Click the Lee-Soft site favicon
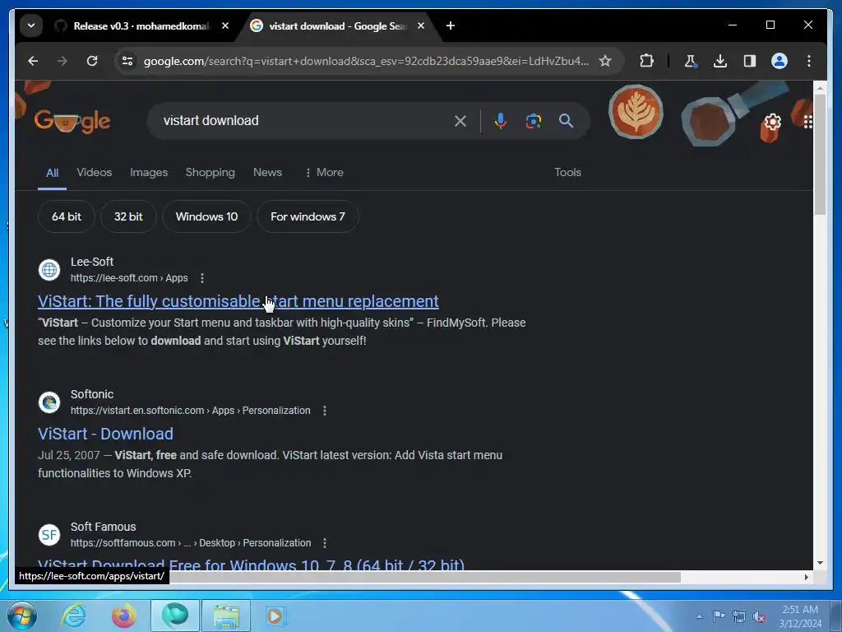This screenshot has height=632, width=842. coord(49,270)
